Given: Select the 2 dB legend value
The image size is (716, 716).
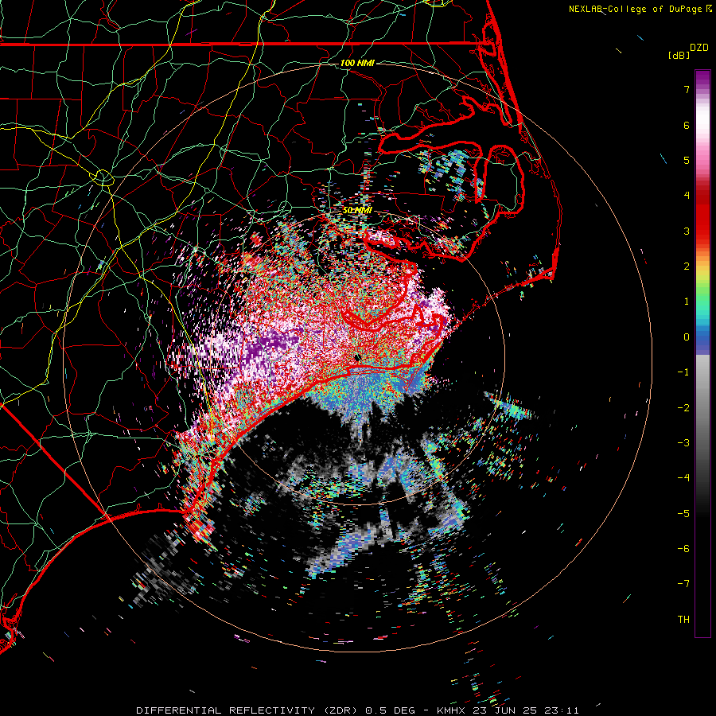Looking at the screenshot, I should [x=687, y=267].
